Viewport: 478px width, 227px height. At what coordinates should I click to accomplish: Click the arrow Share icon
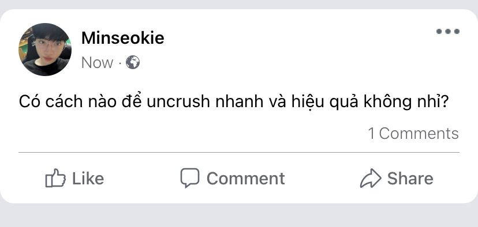click(x=371, y=178)
